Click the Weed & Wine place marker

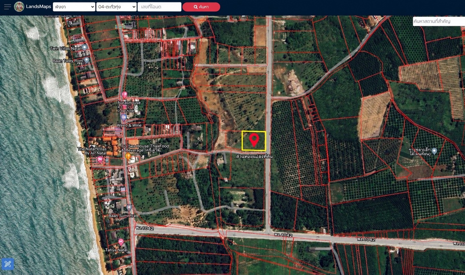124,118
